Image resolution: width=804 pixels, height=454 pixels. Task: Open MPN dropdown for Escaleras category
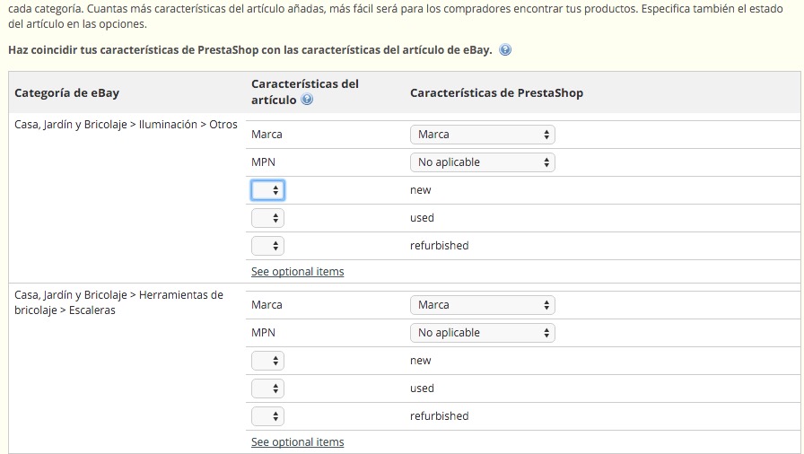coord(483,333)
